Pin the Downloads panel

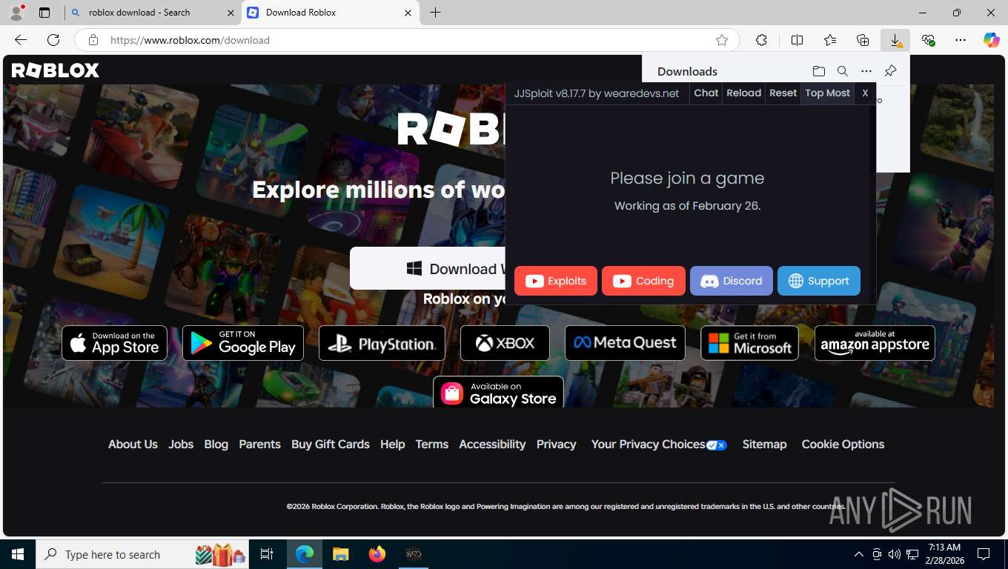(x=890, y=71)
